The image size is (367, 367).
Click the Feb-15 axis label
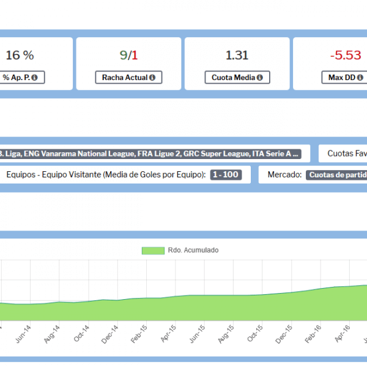click(139, 334)
